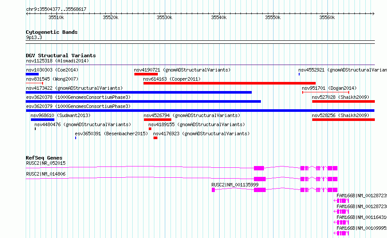The height and width of the screenshot is (238, 387).
Task: Click the nsv951701 (Dogan2014) label
Action: click(329, 88)
